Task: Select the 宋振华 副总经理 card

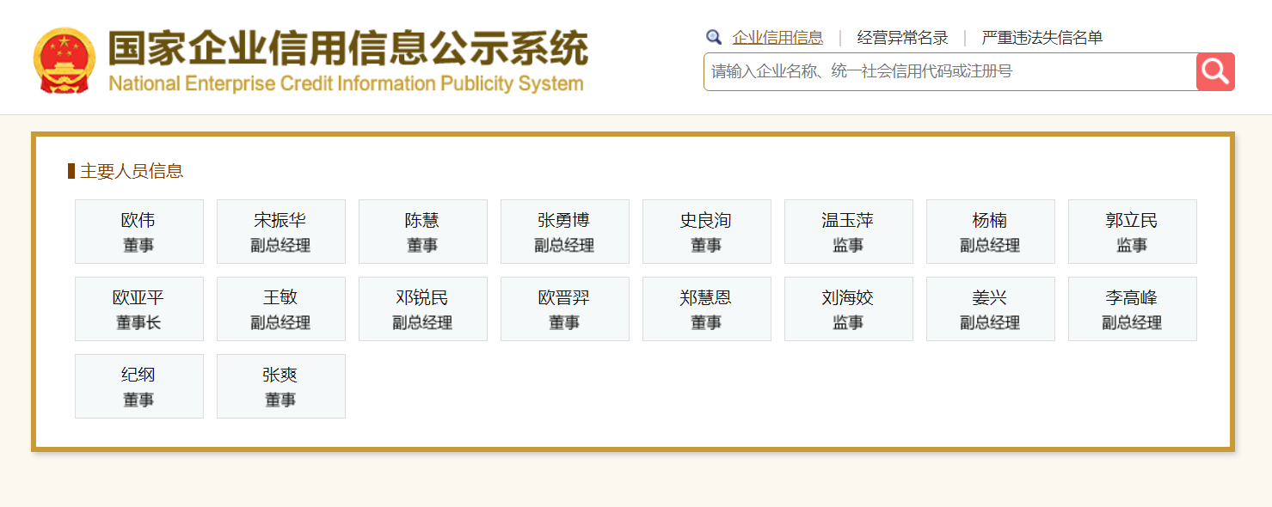Action: click(281, 232)
